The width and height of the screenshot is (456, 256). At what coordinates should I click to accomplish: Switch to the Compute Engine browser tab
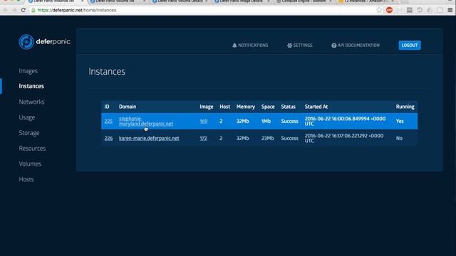pos(304,1)
